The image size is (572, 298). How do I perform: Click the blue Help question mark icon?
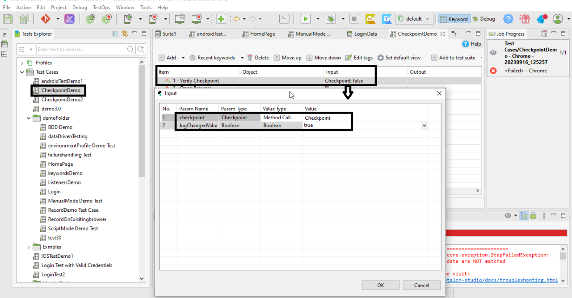(x=508, y=19)
